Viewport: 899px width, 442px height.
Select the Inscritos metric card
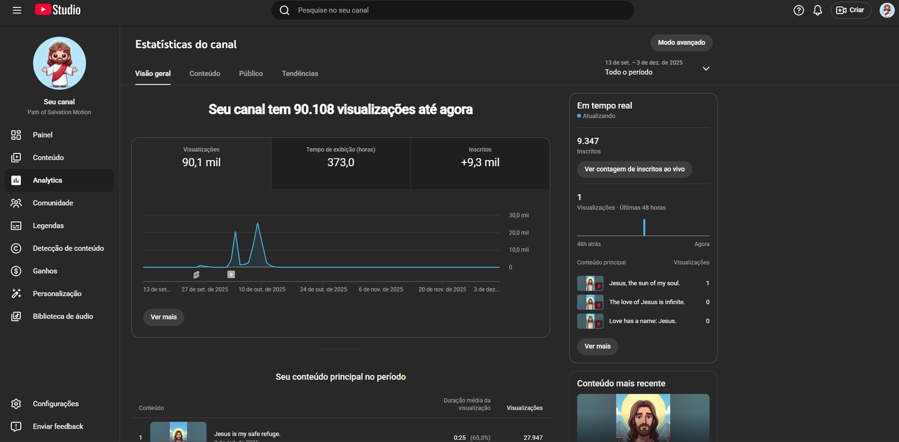[x=480, y=163]
